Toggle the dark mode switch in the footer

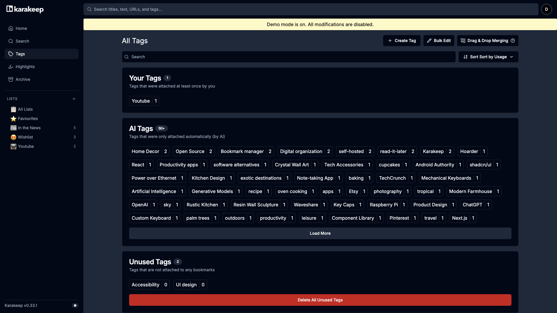75,305
